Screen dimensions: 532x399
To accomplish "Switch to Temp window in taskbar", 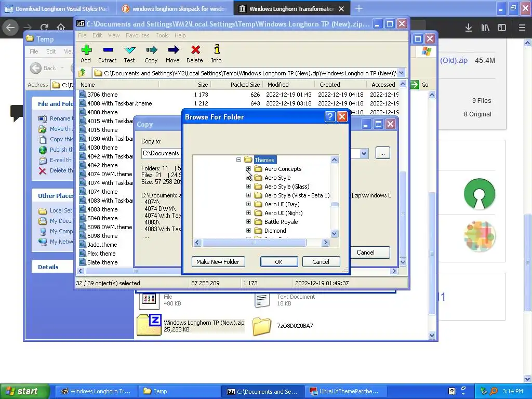I will click(180, 391).
